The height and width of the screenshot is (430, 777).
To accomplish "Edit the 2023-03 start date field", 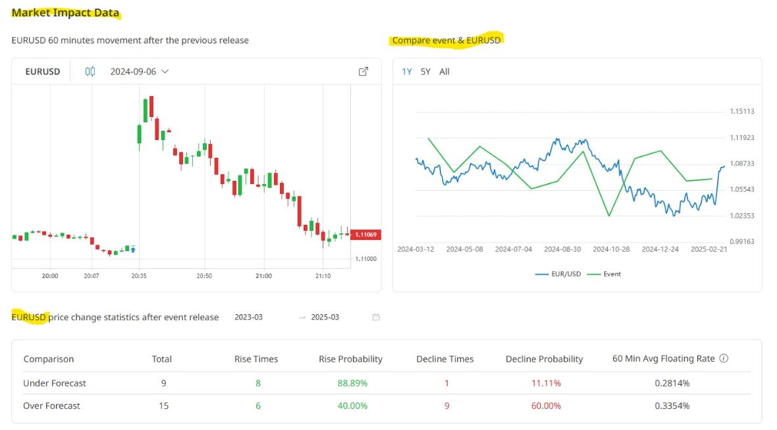I will (249, 317).
